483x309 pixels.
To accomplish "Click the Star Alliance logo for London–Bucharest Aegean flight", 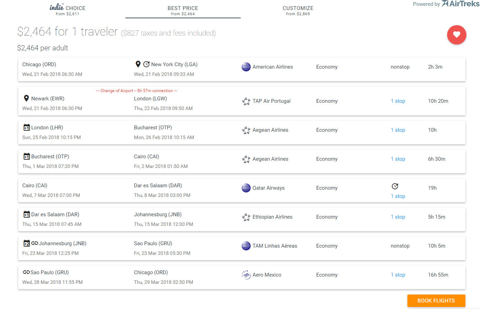I will pos(246,130).
